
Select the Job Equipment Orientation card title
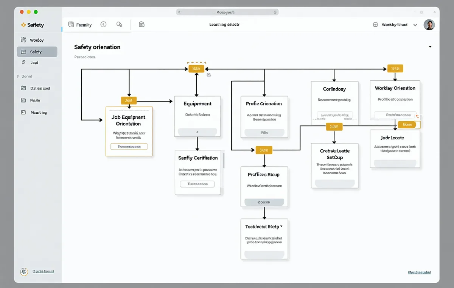[129, 121]
